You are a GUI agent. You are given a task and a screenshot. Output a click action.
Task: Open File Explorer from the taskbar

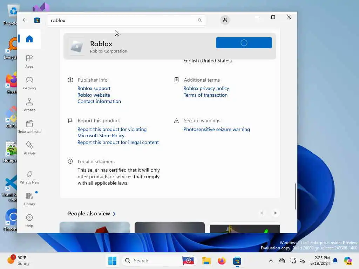click(x=206, y=261)
